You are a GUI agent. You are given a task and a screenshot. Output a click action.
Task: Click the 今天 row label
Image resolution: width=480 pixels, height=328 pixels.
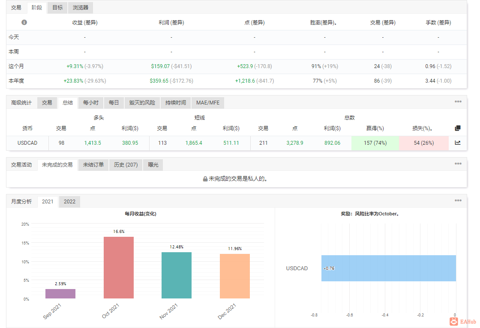14,37
